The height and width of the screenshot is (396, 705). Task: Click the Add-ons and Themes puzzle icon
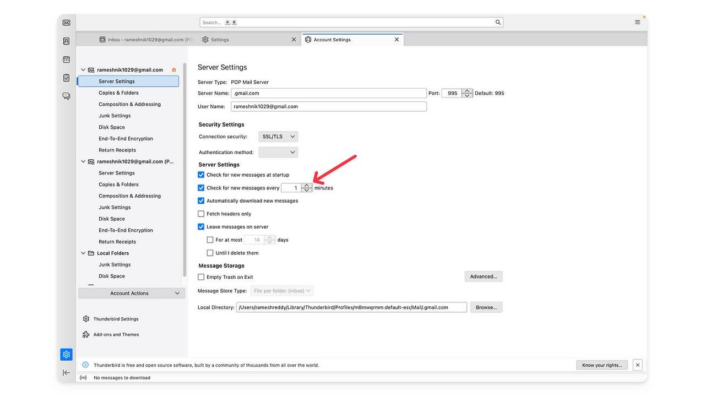click(86, 334)
